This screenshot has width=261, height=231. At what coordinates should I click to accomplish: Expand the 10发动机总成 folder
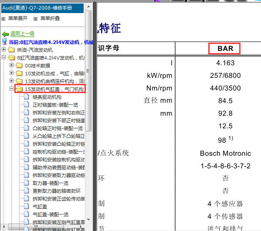pos(11,73)
